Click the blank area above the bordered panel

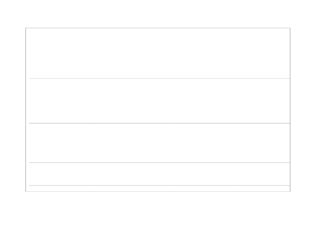158,14
